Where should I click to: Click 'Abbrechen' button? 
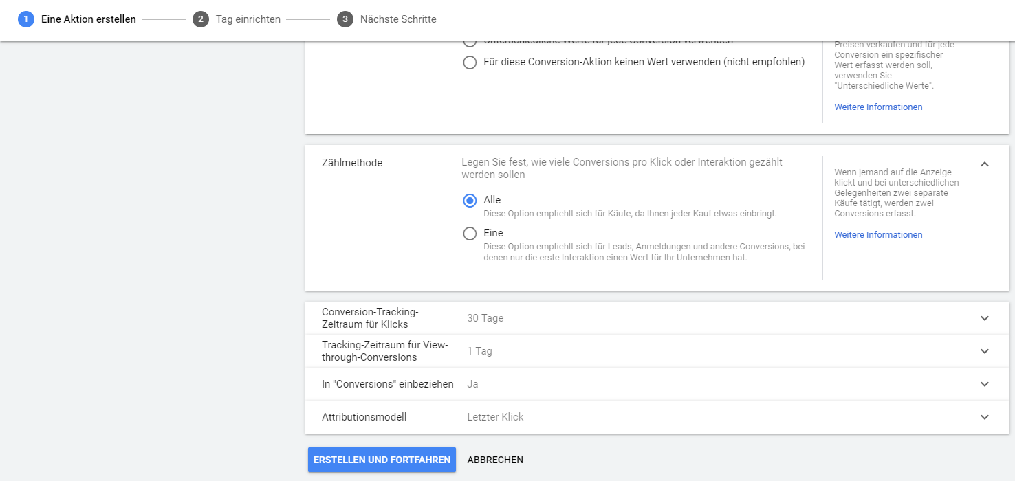(x=495, y=460)
